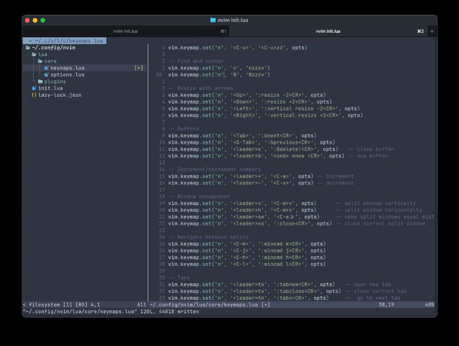Viewport: 459px width, 346px height.
Task: Click the 'nzzzv' keymap line
Action: [x=219, y=68]
